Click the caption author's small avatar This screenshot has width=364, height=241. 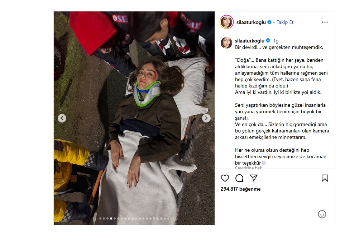(226, 43)
